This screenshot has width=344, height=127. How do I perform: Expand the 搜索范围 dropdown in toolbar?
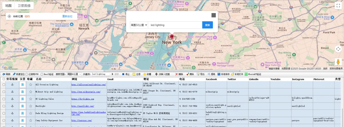(74, 74)
